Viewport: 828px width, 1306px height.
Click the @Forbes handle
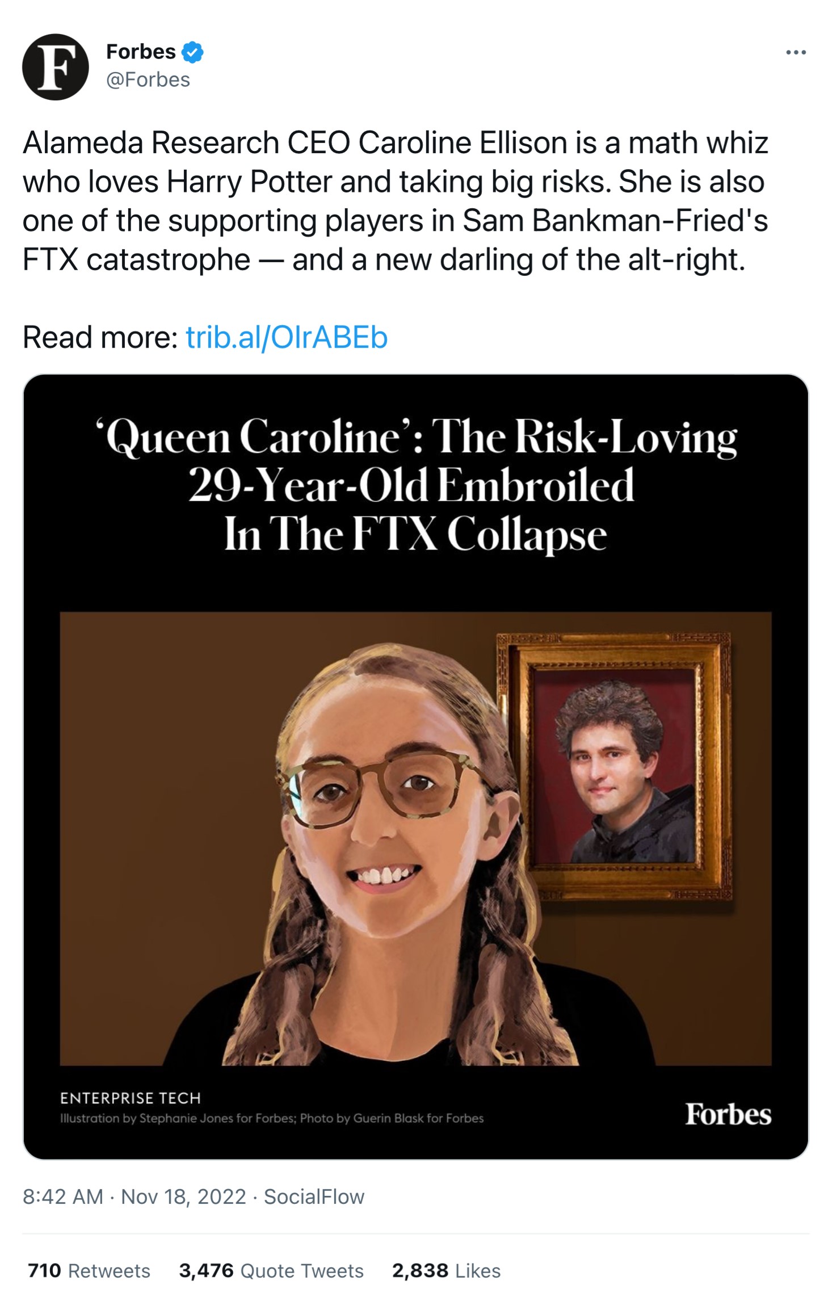148,80
